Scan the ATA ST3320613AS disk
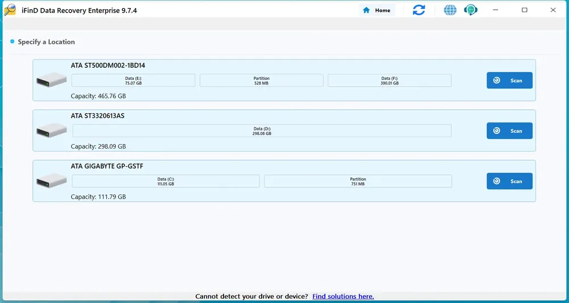The width and height of the screenshot is (569, 303). pos(509,131)
